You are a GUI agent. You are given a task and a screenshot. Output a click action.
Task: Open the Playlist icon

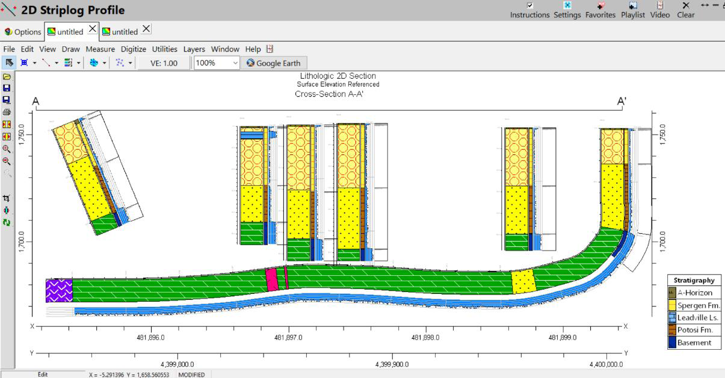[632, 5]
